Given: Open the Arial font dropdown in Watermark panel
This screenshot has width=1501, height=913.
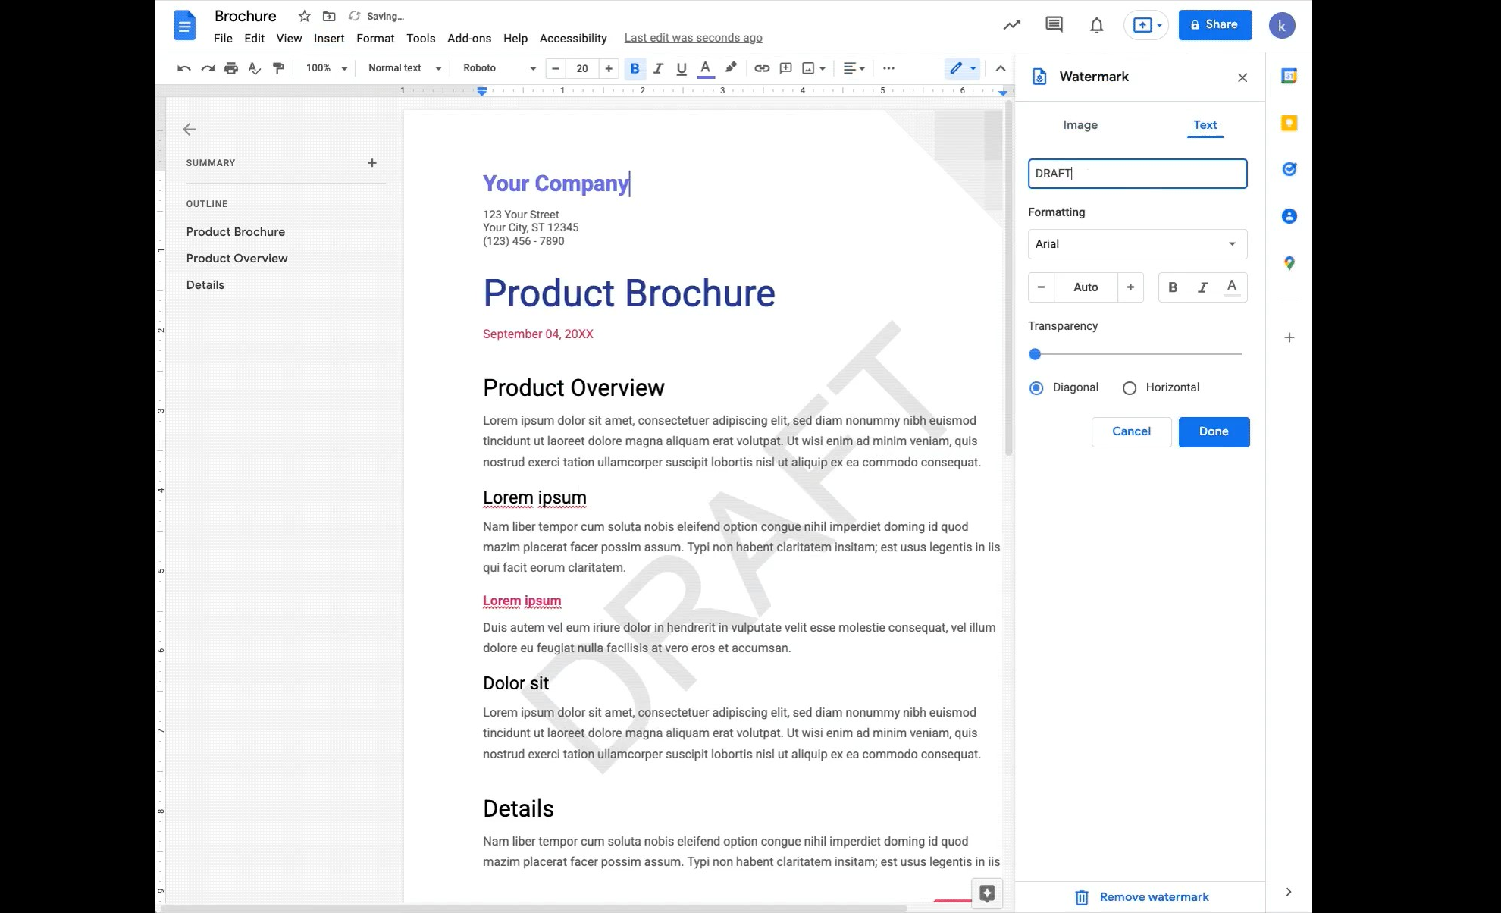Looking at the screenshot, I should [x=1137, y=244].
